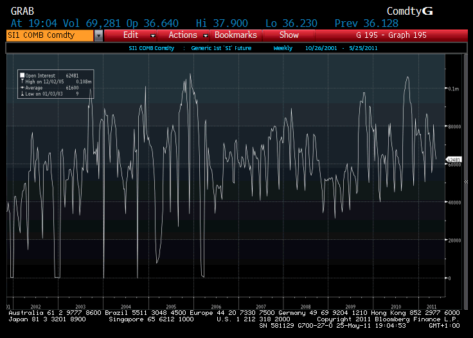The image size is (473, 338).
Task: Select the Weekly period label
Action: coord(283,48)
